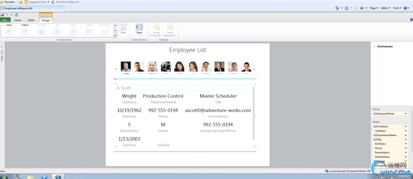This screenshot has width=413, height=179.
Task: Select A. Scott employee photo tile
Action: coord(126,66)
